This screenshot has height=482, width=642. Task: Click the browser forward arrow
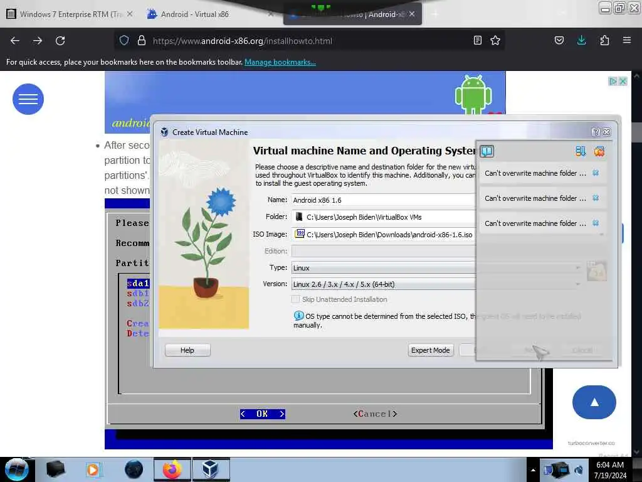pyautogui.click(x=38, y=41)
